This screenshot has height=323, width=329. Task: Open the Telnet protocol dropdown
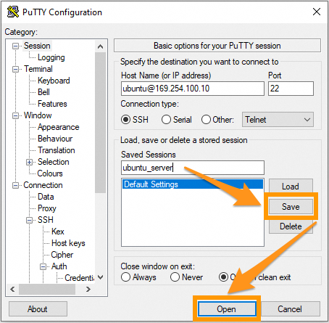click(278, 120)
